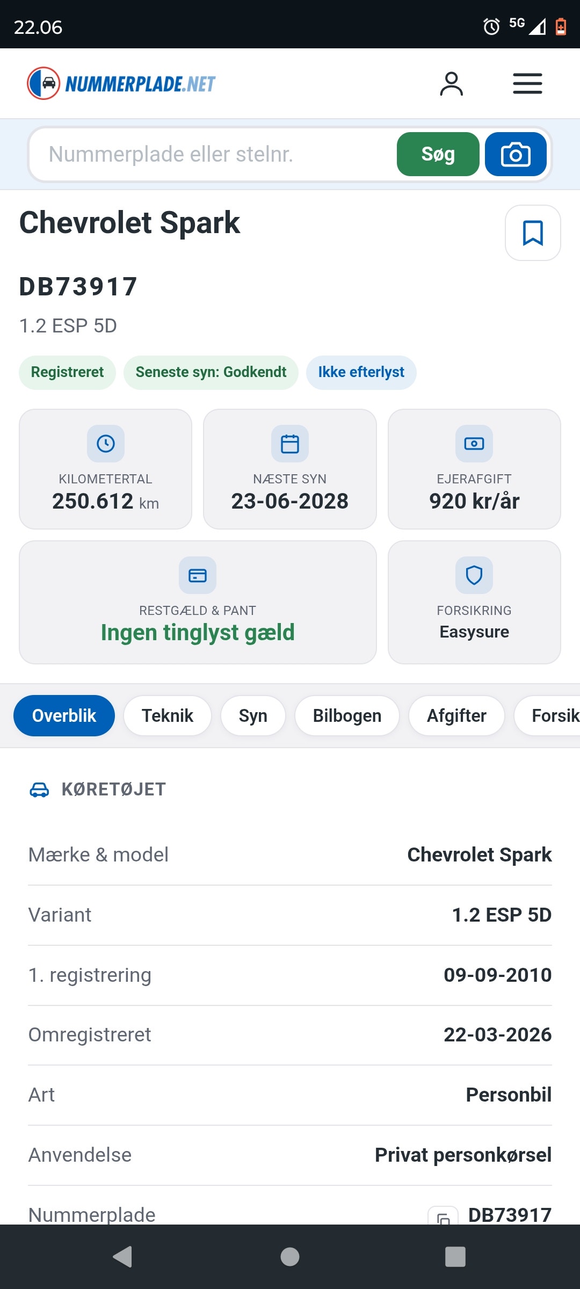
Task: Open the Kilometertal 250.612 km card
Action: click(106, 469)
